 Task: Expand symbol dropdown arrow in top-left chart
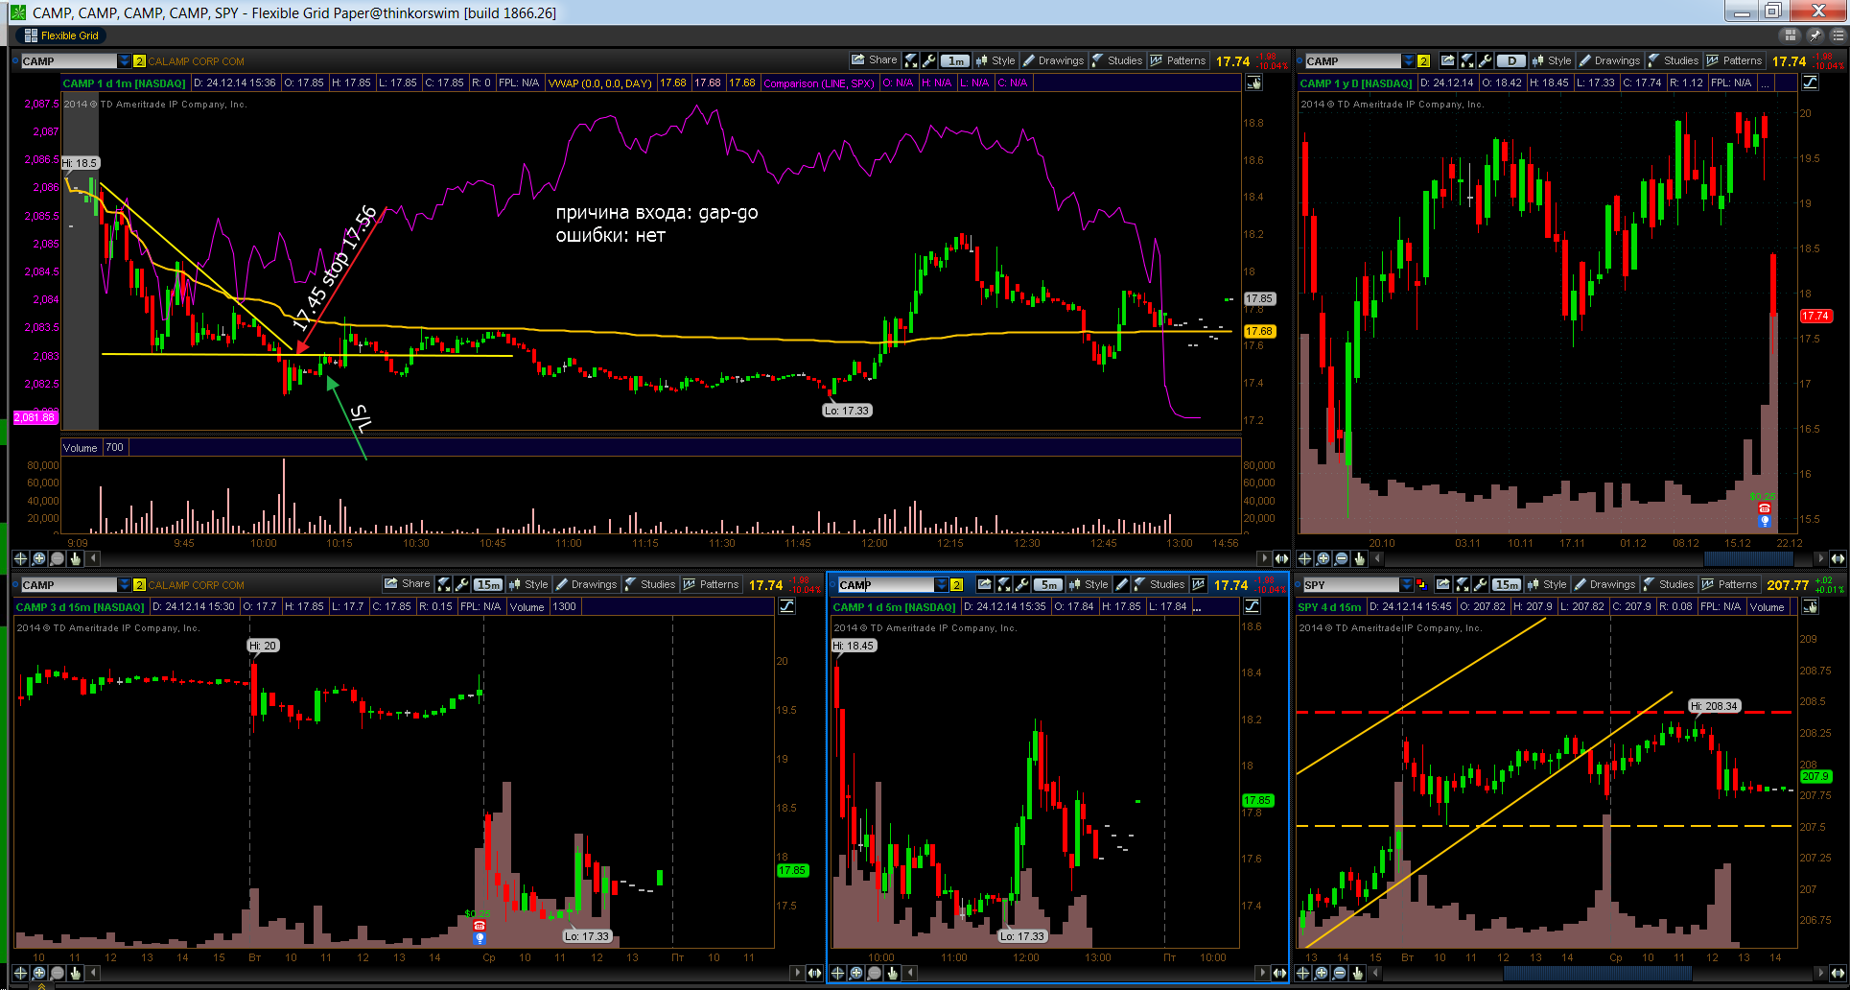click(x=124, y=60)
